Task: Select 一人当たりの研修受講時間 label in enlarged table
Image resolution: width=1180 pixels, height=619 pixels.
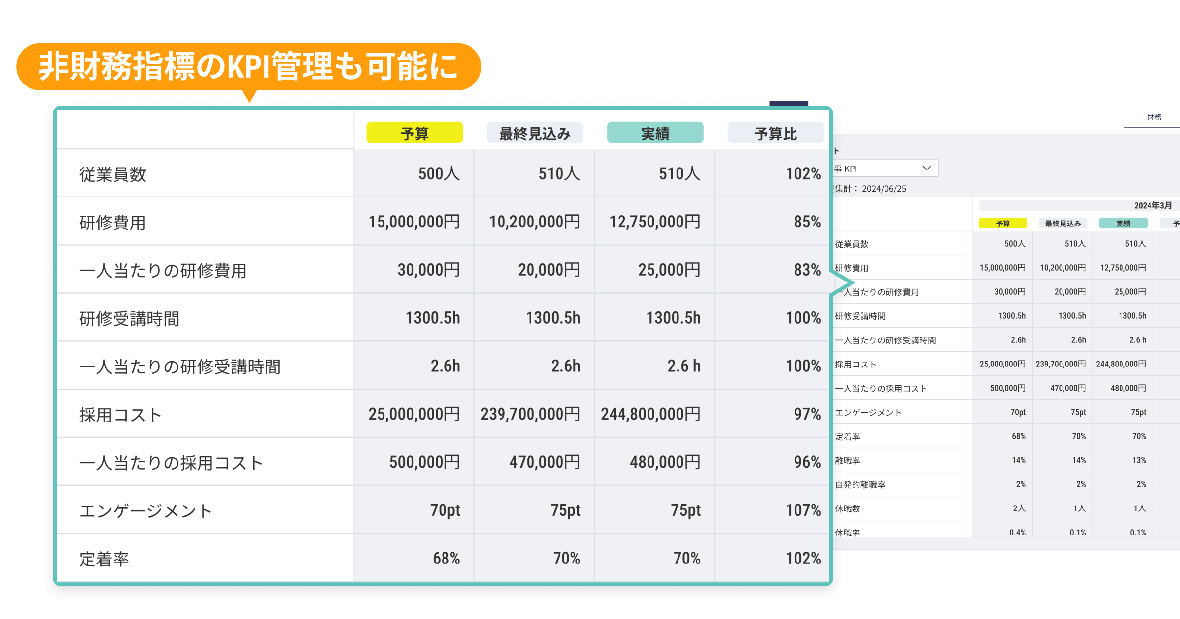Action: tap(179, 367)
